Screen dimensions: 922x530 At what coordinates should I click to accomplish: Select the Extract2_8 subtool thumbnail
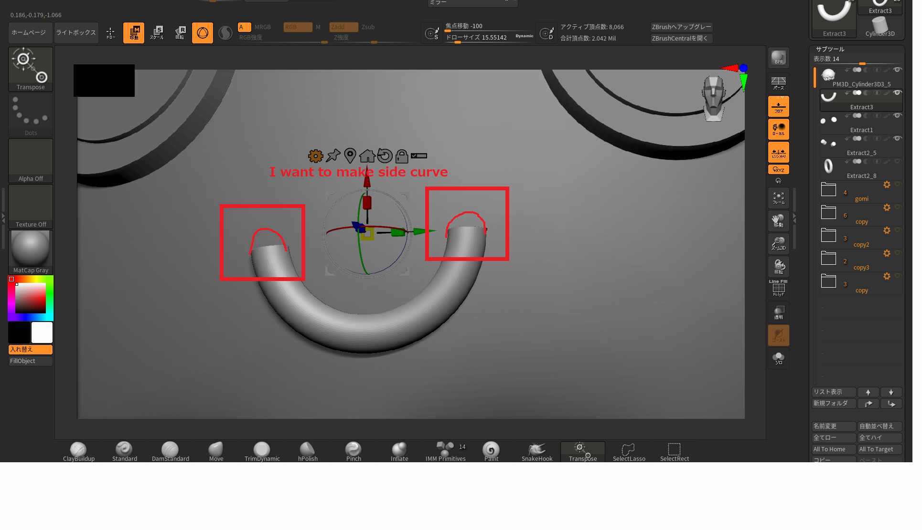tap(828, 166)
